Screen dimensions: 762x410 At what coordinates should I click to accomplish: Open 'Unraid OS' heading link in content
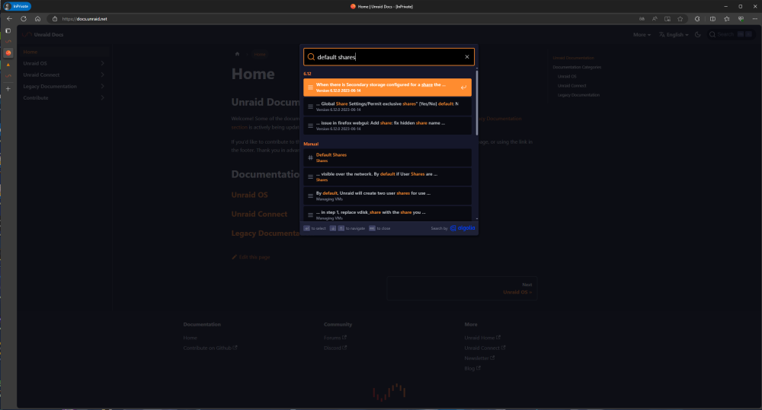point(249,195)
